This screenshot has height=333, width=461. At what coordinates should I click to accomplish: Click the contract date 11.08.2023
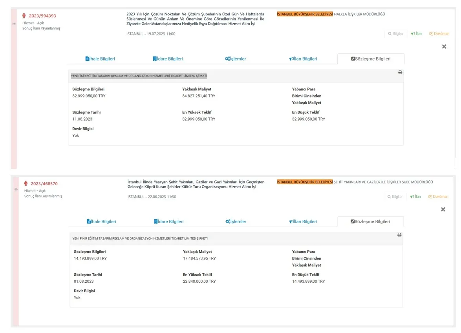pos(82,119)
